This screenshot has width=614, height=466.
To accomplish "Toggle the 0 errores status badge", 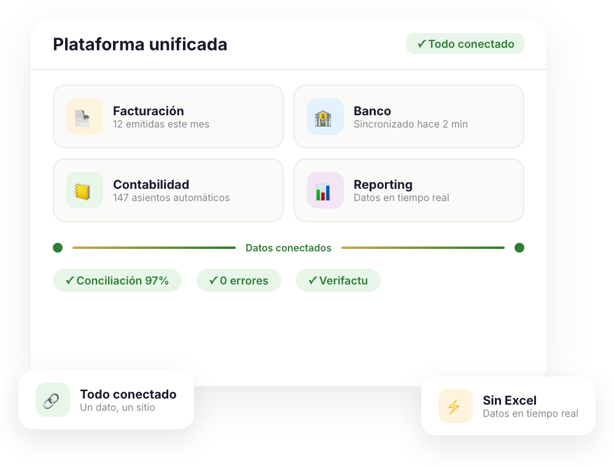I will 238,280.
